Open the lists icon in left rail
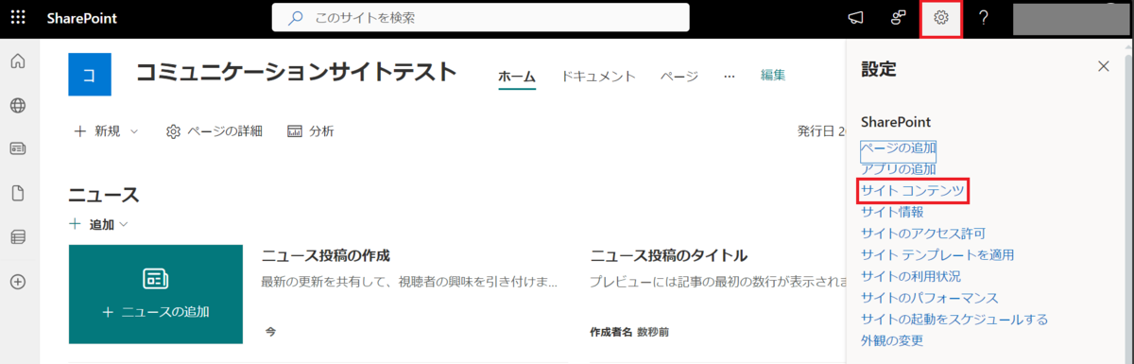This screenshot has width=1134, height=364. pyautogui.click(x=17, y=237)
